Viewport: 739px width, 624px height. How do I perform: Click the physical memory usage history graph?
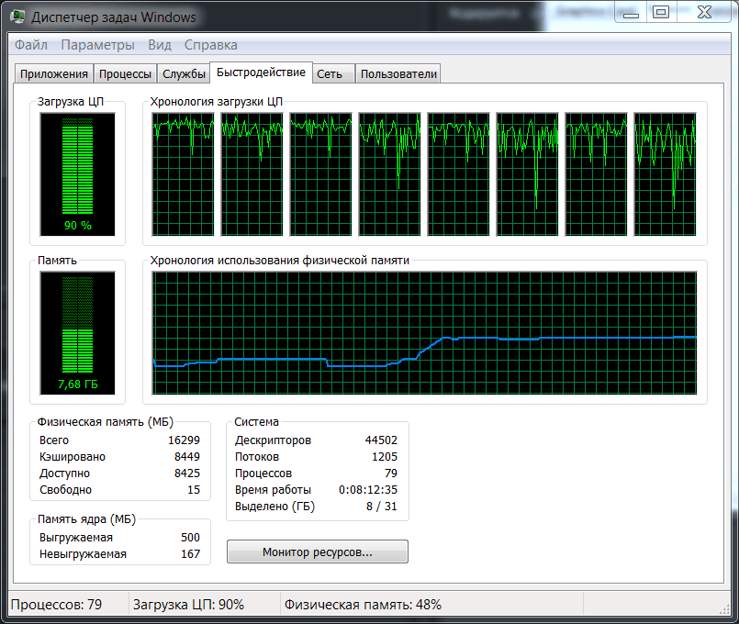click(x=424, y=333)
